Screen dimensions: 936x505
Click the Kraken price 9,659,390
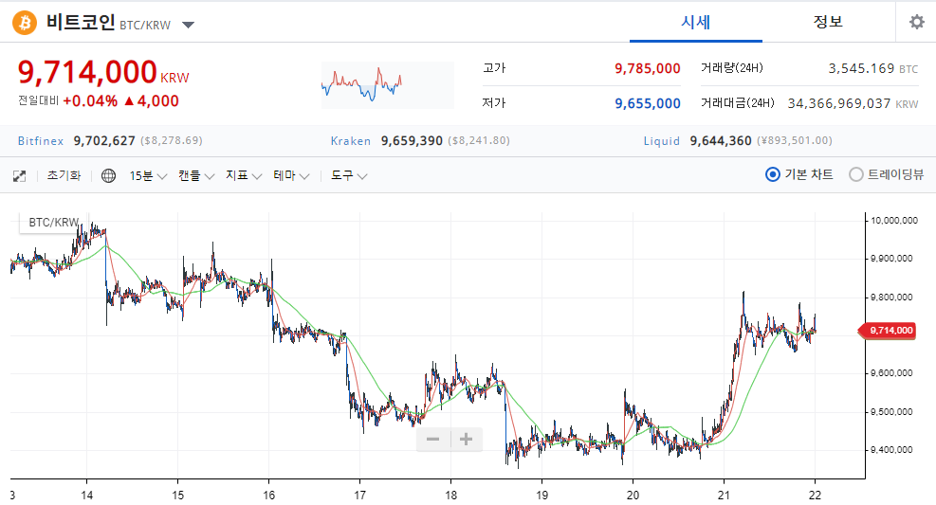(412, 141)
